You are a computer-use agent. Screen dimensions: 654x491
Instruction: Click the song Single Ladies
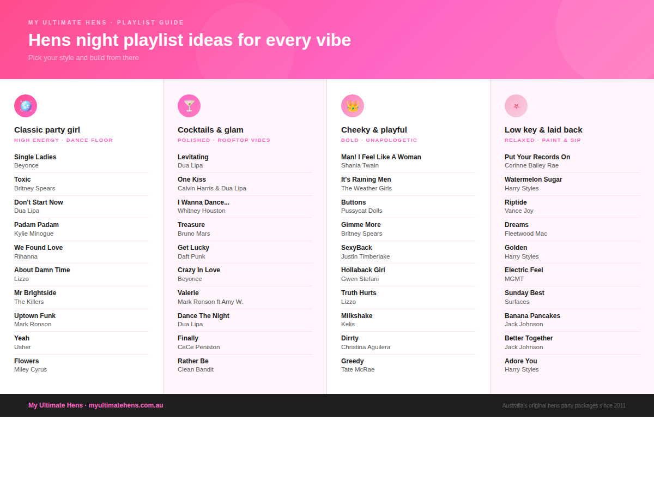pos(35,157)
